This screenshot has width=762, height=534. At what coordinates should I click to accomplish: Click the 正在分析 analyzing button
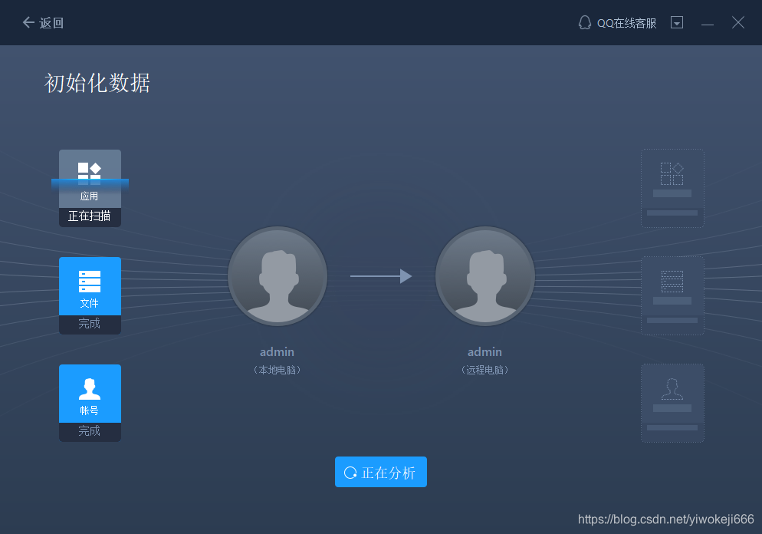click(x=381, y=472)
